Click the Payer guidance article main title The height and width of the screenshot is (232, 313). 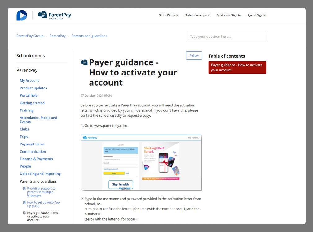coord(133,73)
